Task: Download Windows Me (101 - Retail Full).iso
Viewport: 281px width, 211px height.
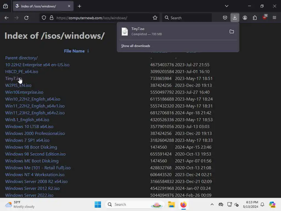Action: [x=38, y=168]
